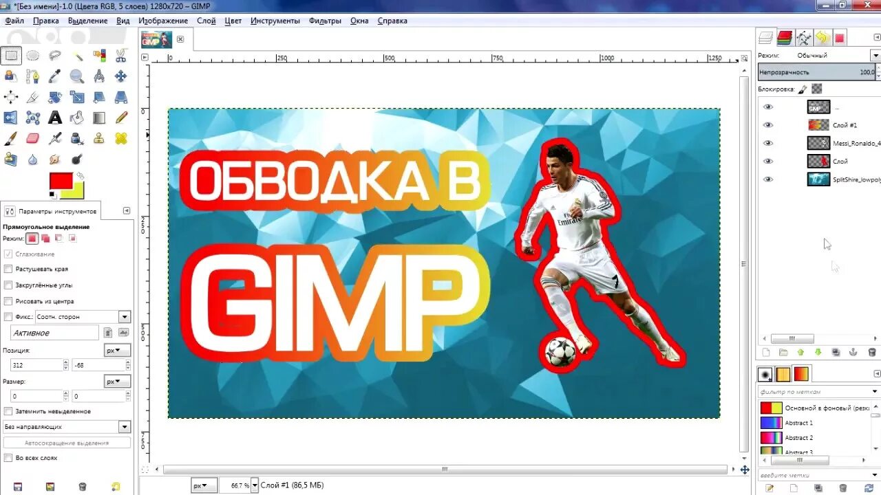Switch to the Channels tab
Viewport: 881px width, 495px height.
click(x=785, y=38)
